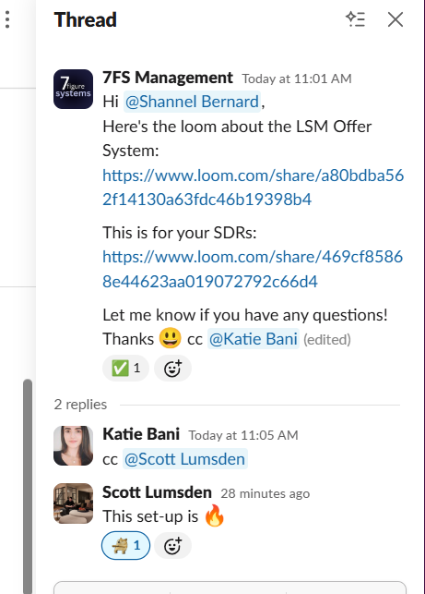The image size is (425, 594).
Task: Close the Thread panel
Action: tap(395, 19)
